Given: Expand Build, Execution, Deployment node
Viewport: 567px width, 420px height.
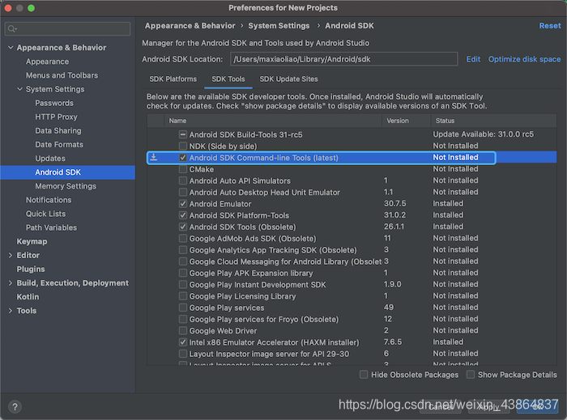Looking at the screenshot, I should tap(11, 283).
